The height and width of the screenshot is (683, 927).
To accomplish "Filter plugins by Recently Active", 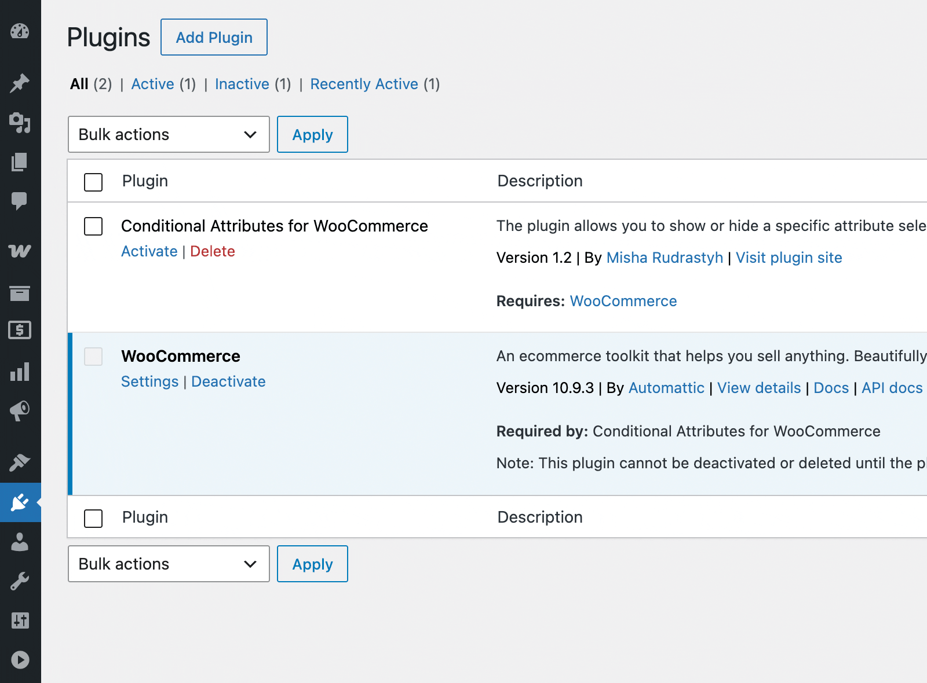I will click(x=364, y=84).
